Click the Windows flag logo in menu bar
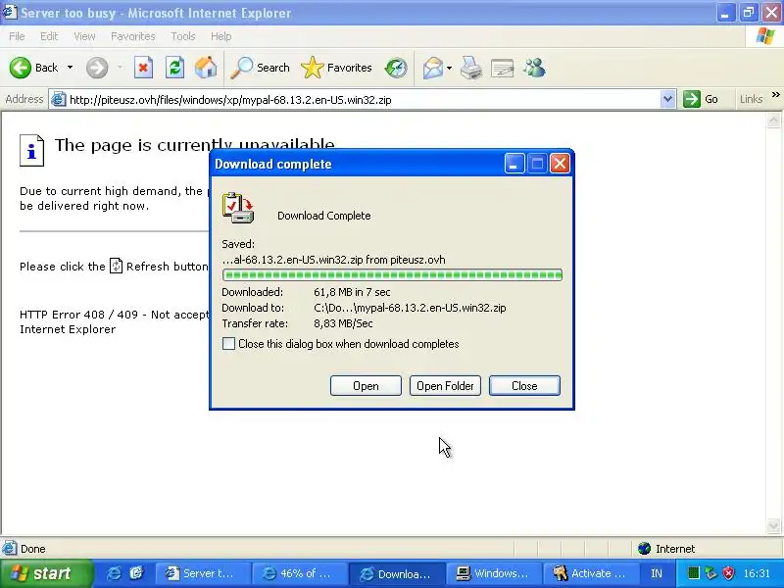Image resolution: width=784 pixels, height=588 pixels. click(765, 36)
